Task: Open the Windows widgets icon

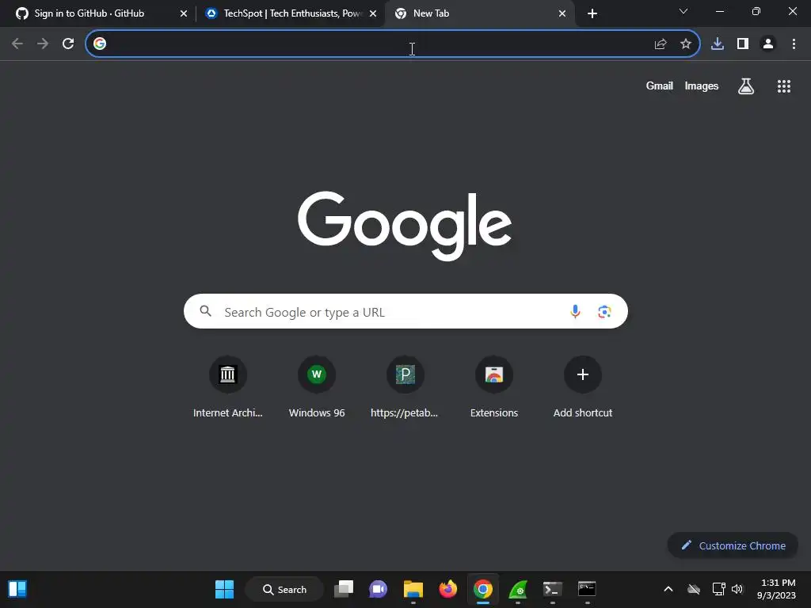Action: (17, 589)
